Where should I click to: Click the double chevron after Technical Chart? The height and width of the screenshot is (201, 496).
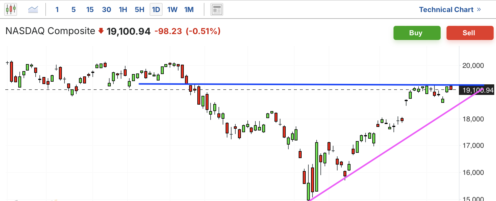pos(479,9)
